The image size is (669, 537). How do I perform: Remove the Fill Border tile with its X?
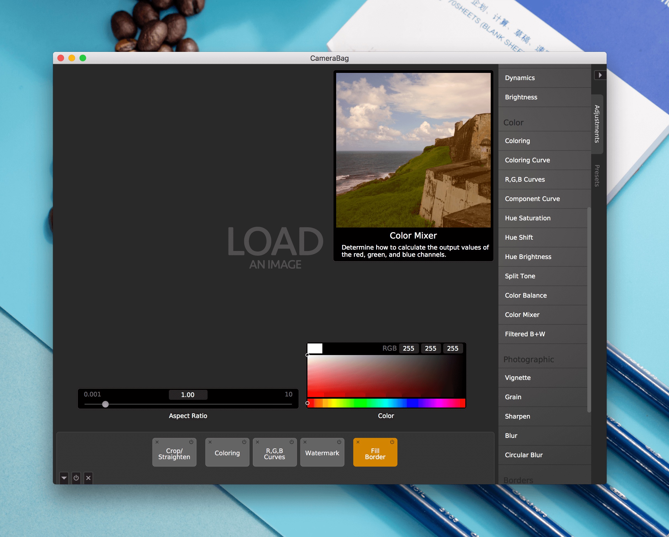pyautogui.click(x=358, y=442)
